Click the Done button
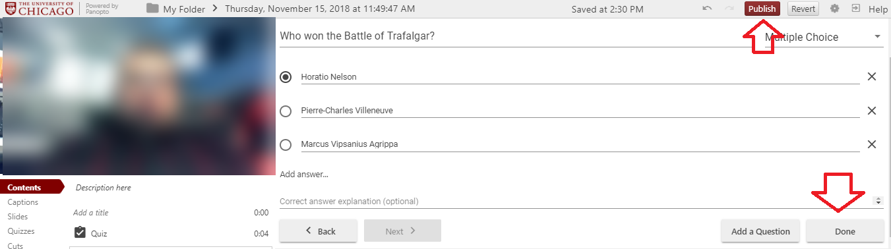891x249 pixels. click(x=845, y=231)
